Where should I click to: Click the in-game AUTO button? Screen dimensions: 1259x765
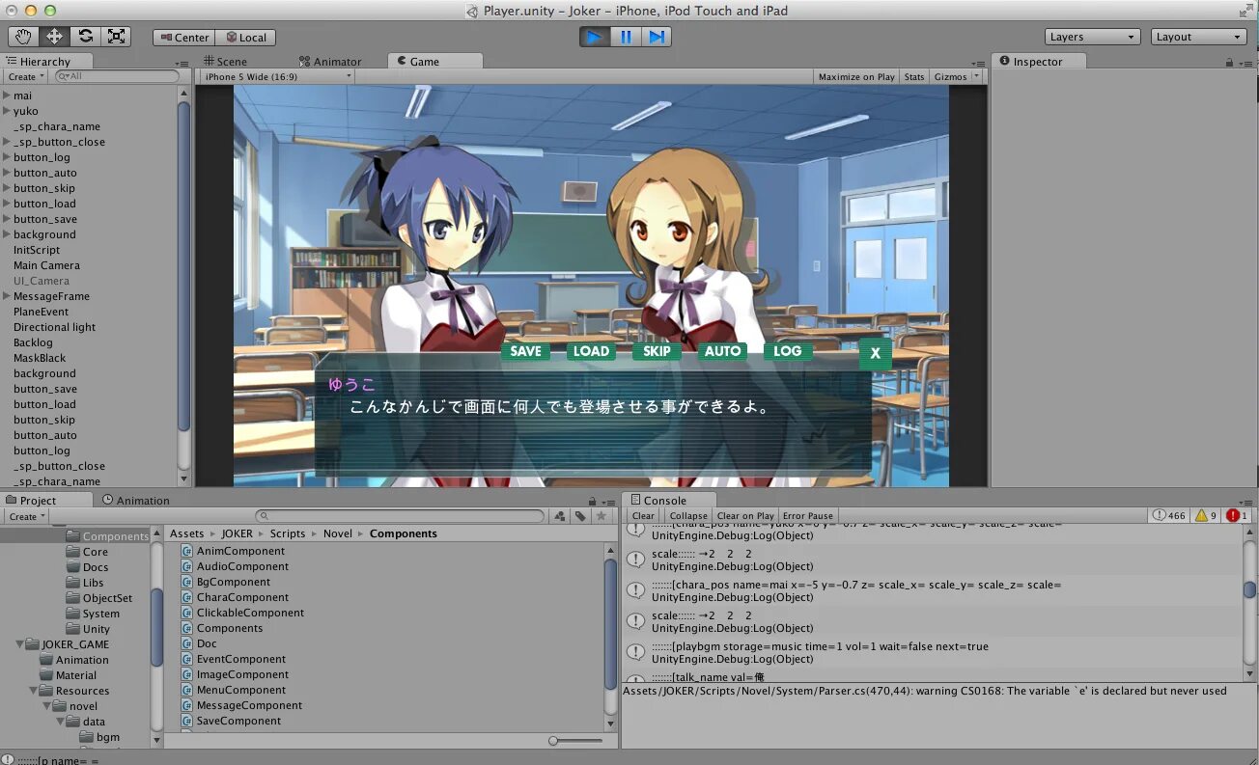[x=722, y=351]
